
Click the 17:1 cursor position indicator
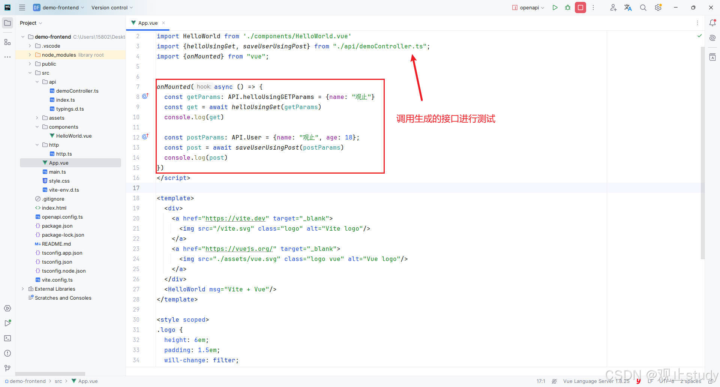(x=541, y=381)
